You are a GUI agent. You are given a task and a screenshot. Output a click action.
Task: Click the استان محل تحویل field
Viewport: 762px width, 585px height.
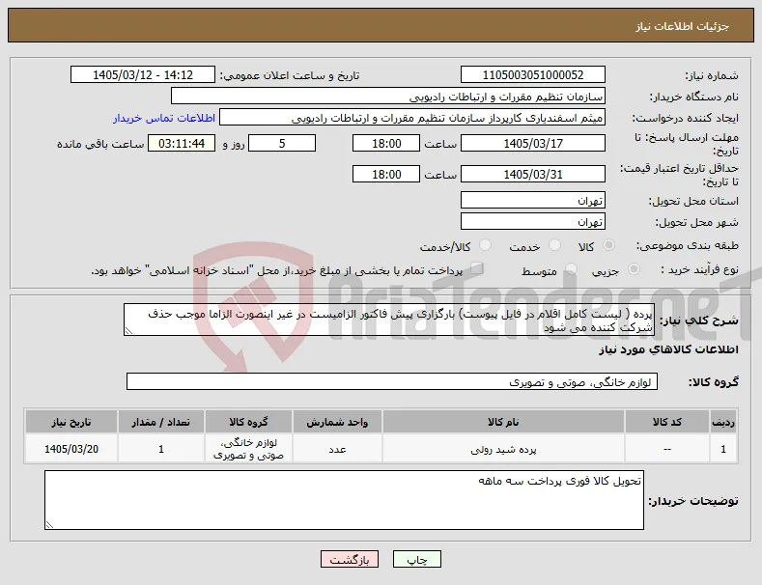(532, 200)
